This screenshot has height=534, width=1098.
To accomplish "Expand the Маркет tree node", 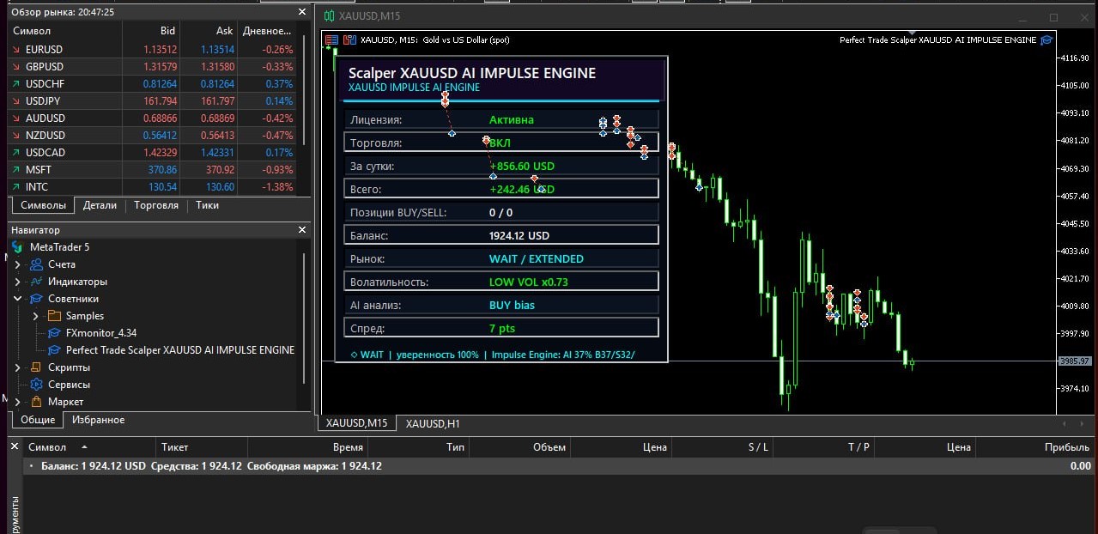I will coord(17,402).
